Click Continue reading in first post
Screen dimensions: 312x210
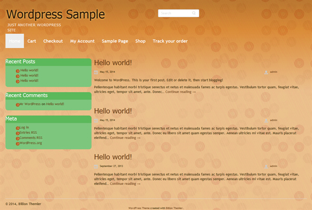(180, 91)
